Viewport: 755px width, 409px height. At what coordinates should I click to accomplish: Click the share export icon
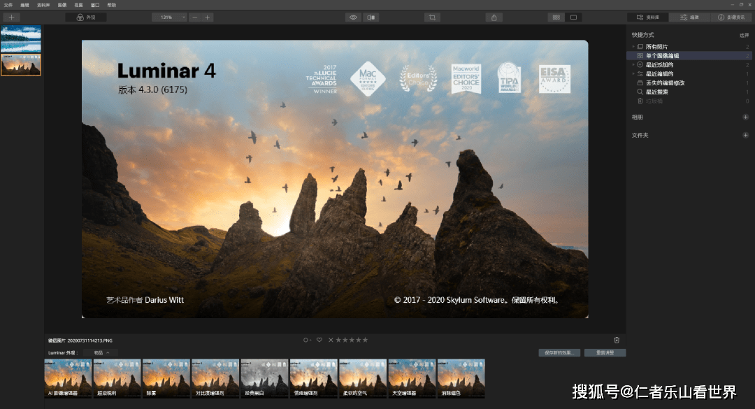coord(494,17)
